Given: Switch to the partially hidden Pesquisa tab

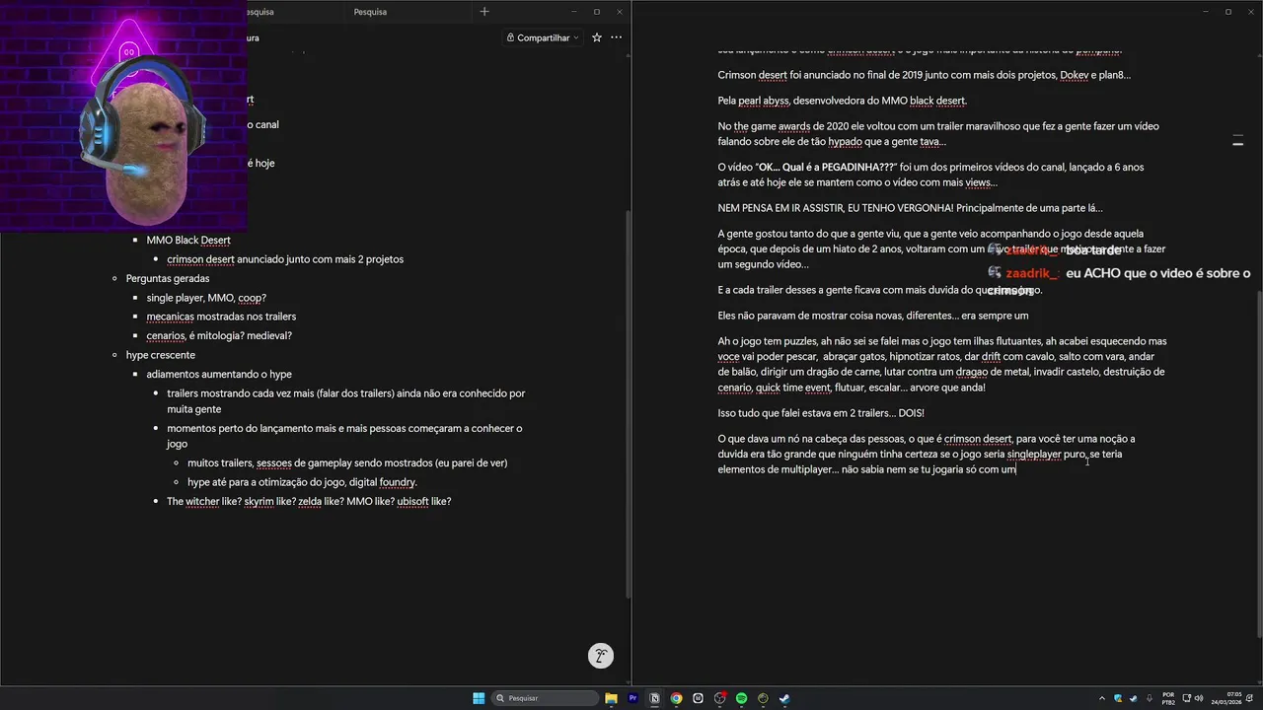Looking at the screenshot, I should pos(259,12).
